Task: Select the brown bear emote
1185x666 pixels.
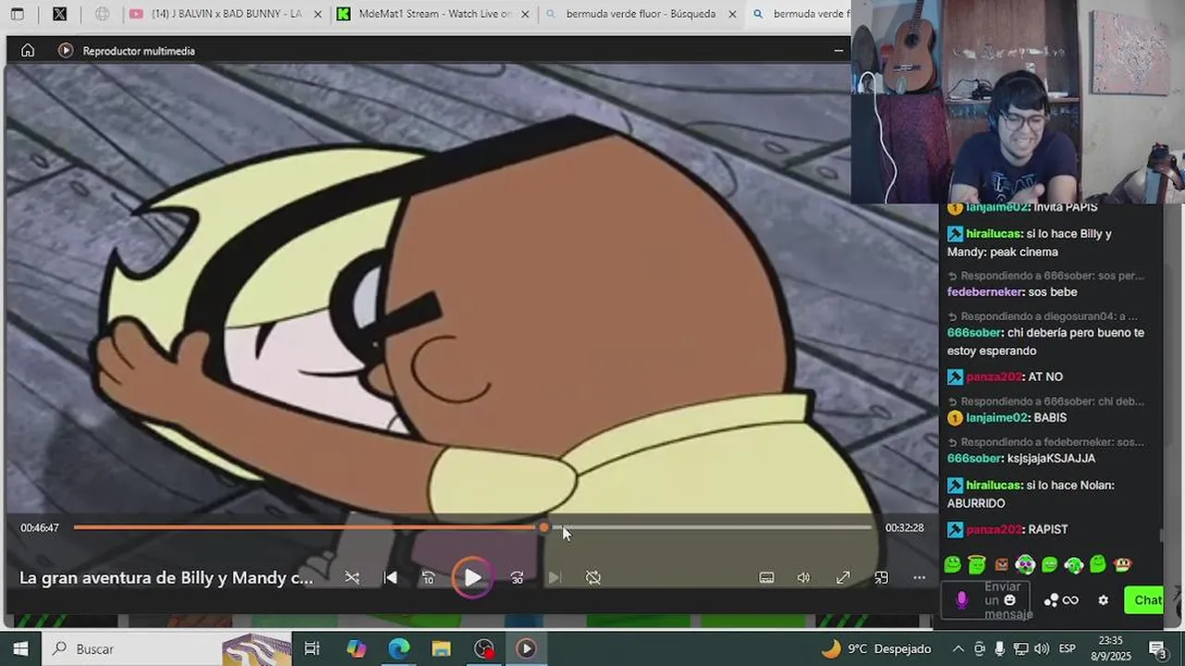Action: pos(1001,564)
